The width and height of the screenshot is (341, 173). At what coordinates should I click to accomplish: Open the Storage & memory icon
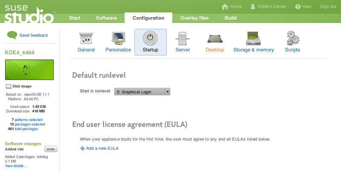(253, 38)
